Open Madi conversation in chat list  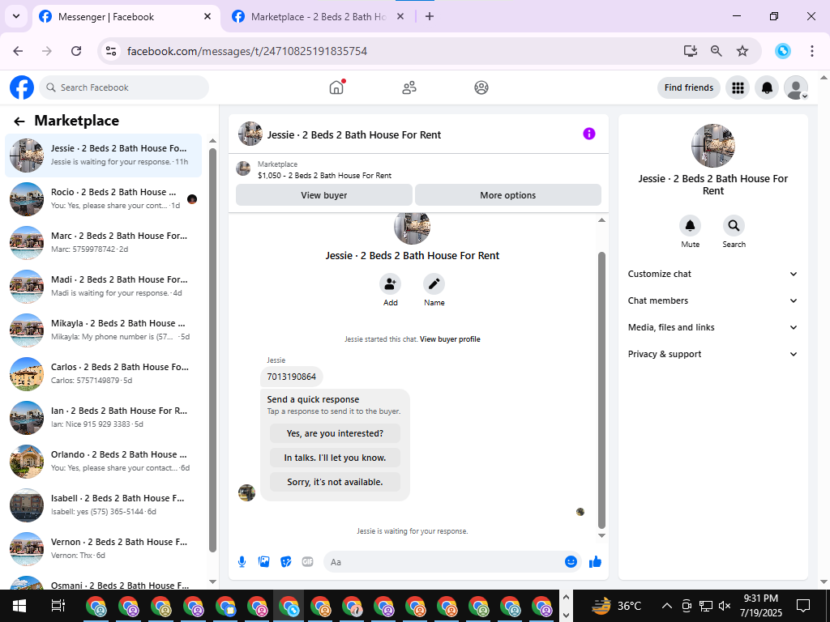(x=103, y=287)
